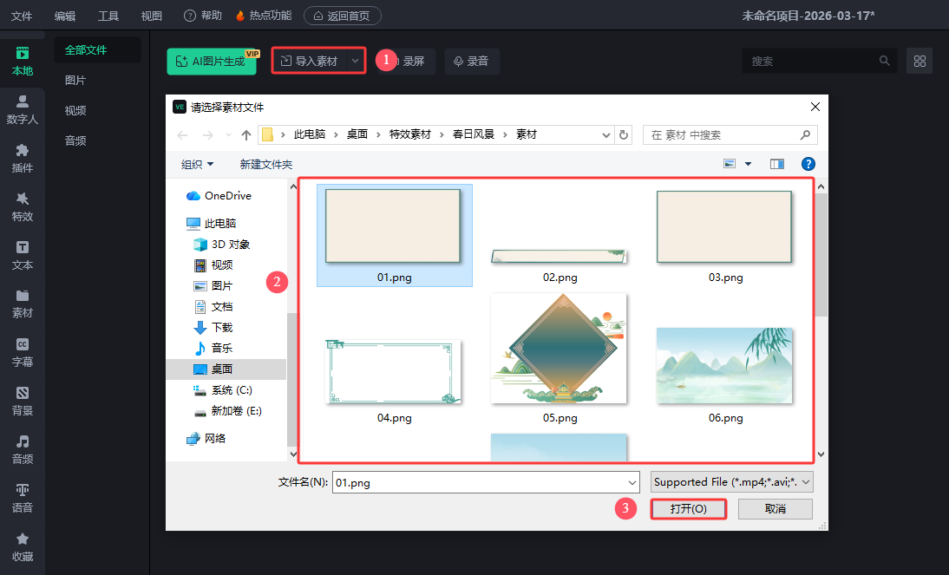The image size is (949, 575).
Task: Open the 文本 text panel
Action: (x=22, y=255)
